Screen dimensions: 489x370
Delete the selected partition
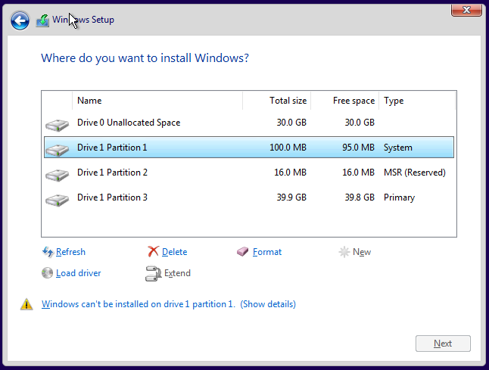tap(175, 252)
